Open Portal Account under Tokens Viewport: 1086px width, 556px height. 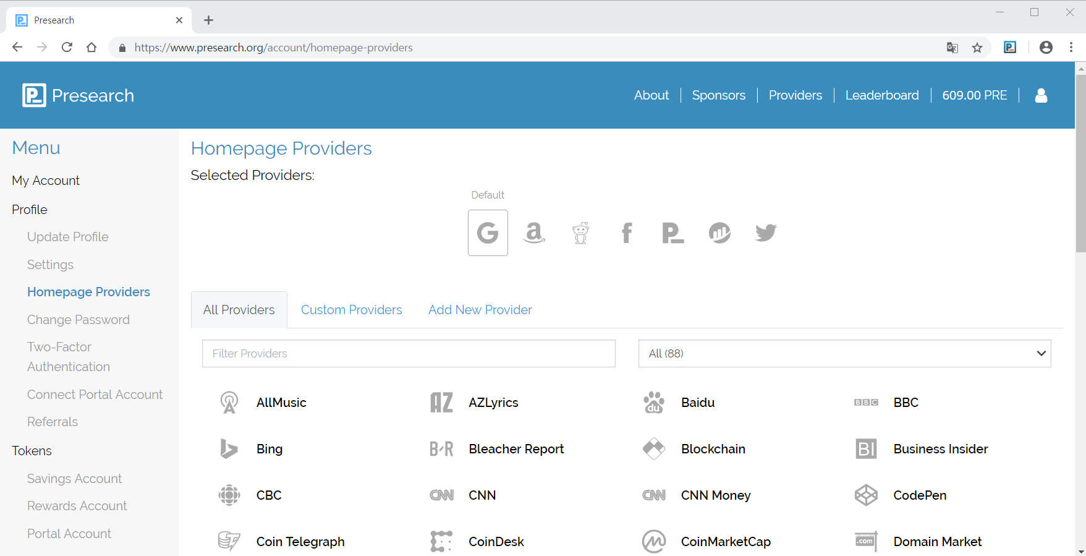coord(69,534)
